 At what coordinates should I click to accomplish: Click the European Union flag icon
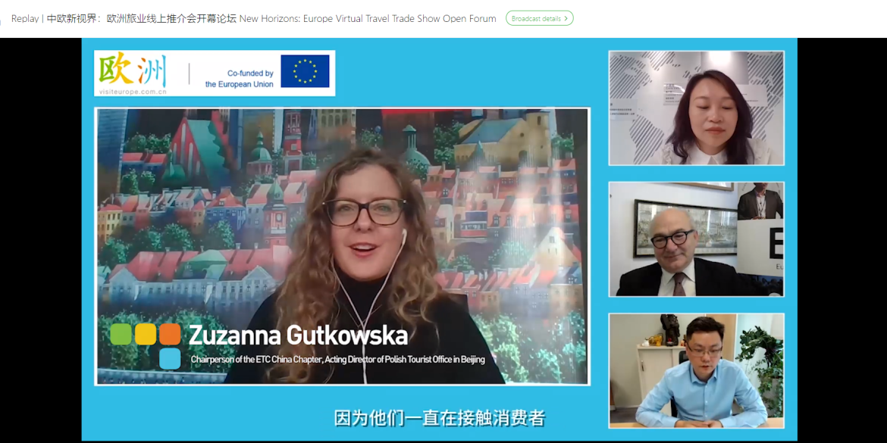(x=305, y=71)
